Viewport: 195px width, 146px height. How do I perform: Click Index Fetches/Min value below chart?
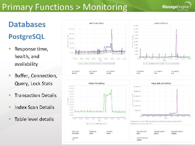click(109, 73)
